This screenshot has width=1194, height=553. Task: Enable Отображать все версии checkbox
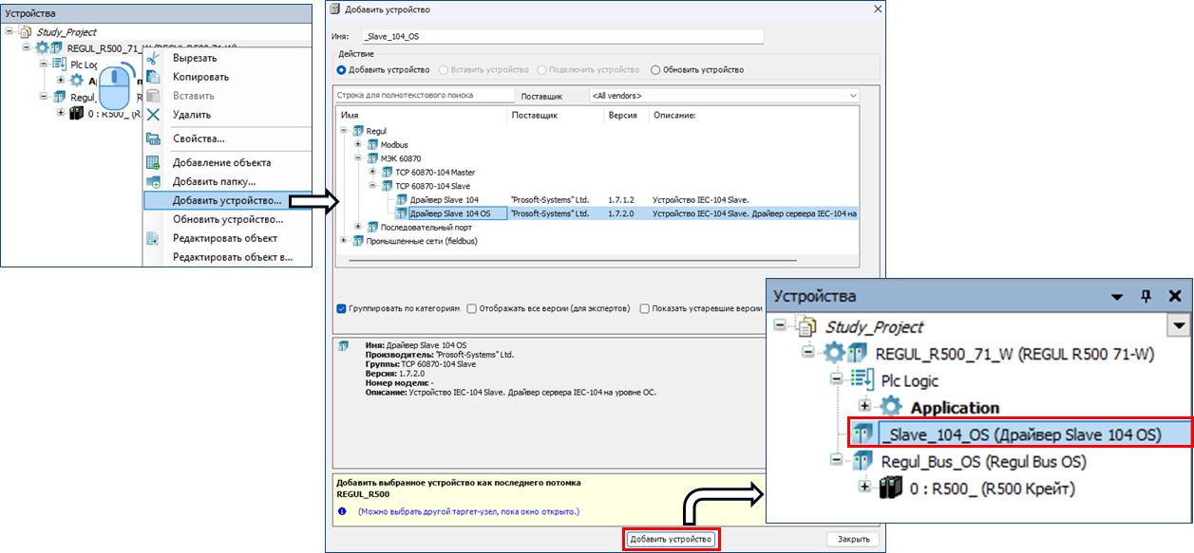click(x=471, y=308)
